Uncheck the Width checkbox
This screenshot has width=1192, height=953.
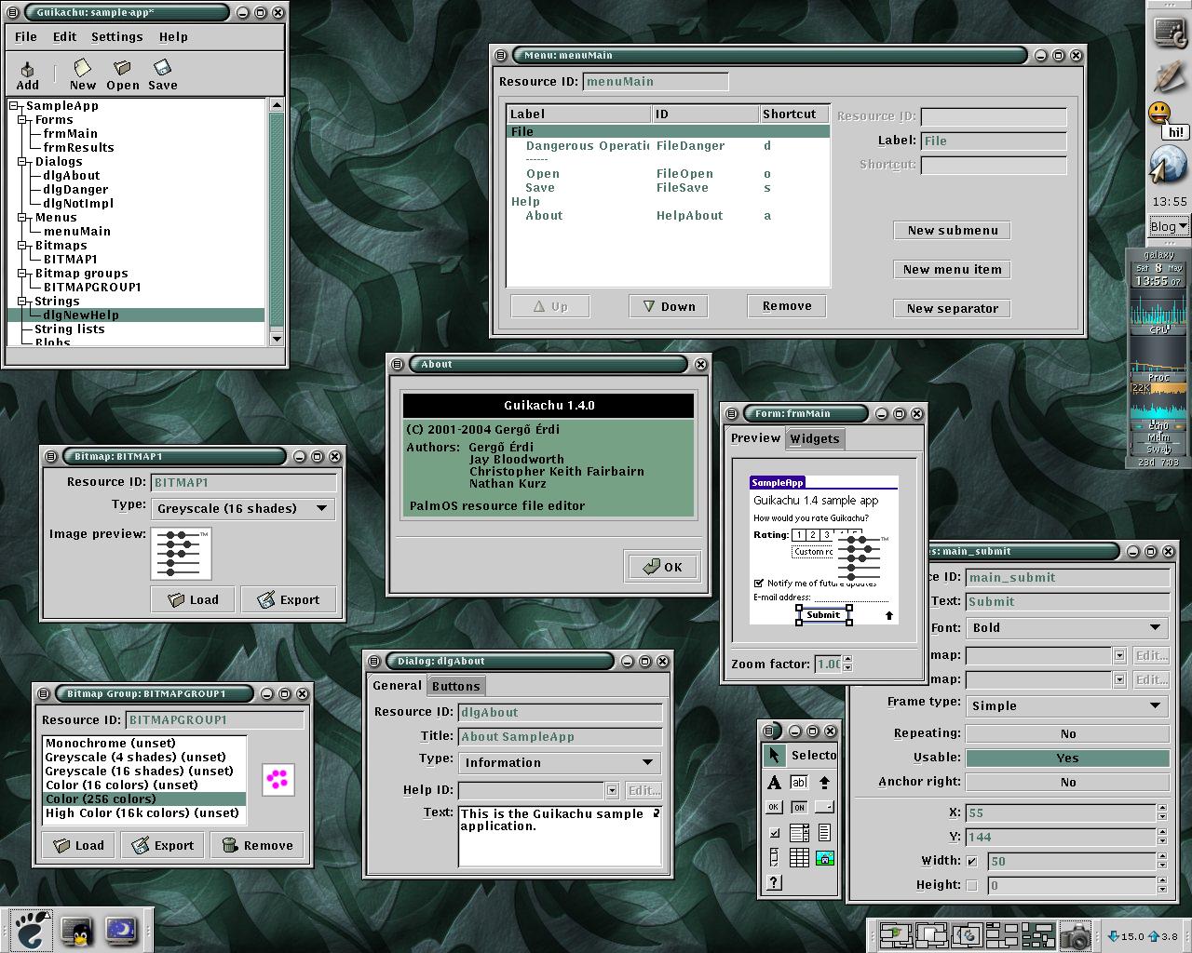(972, 861)
